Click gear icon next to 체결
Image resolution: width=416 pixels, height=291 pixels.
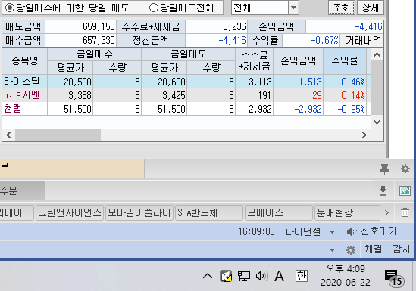(351, 249)
